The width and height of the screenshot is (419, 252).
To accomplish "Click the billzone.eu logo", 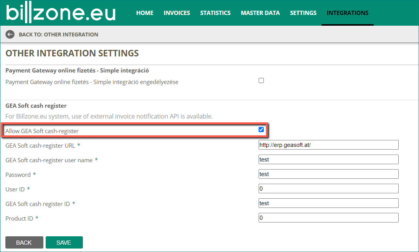I will coord(61,12).
